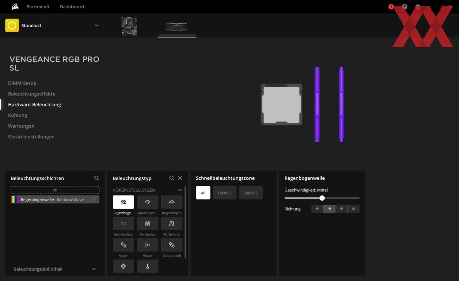Open Regenbogenwelle layer options menu
The image size is (459, 281).
(x=94, y=200)
